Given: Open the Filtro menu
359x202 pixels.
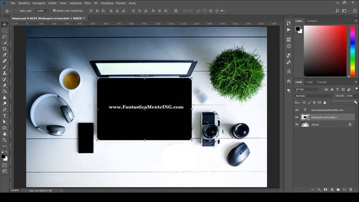Looking at the screenshot, I should (x=88, y=3).
